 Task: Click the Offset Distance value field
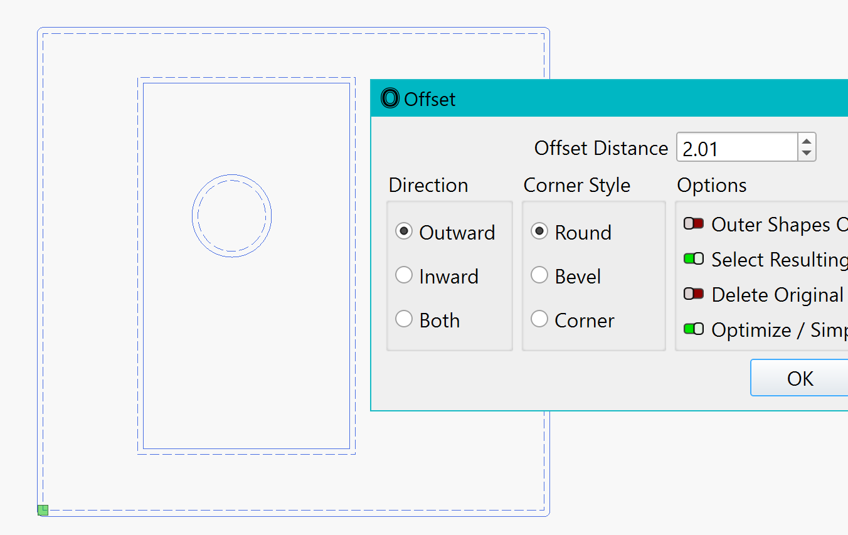737,148
